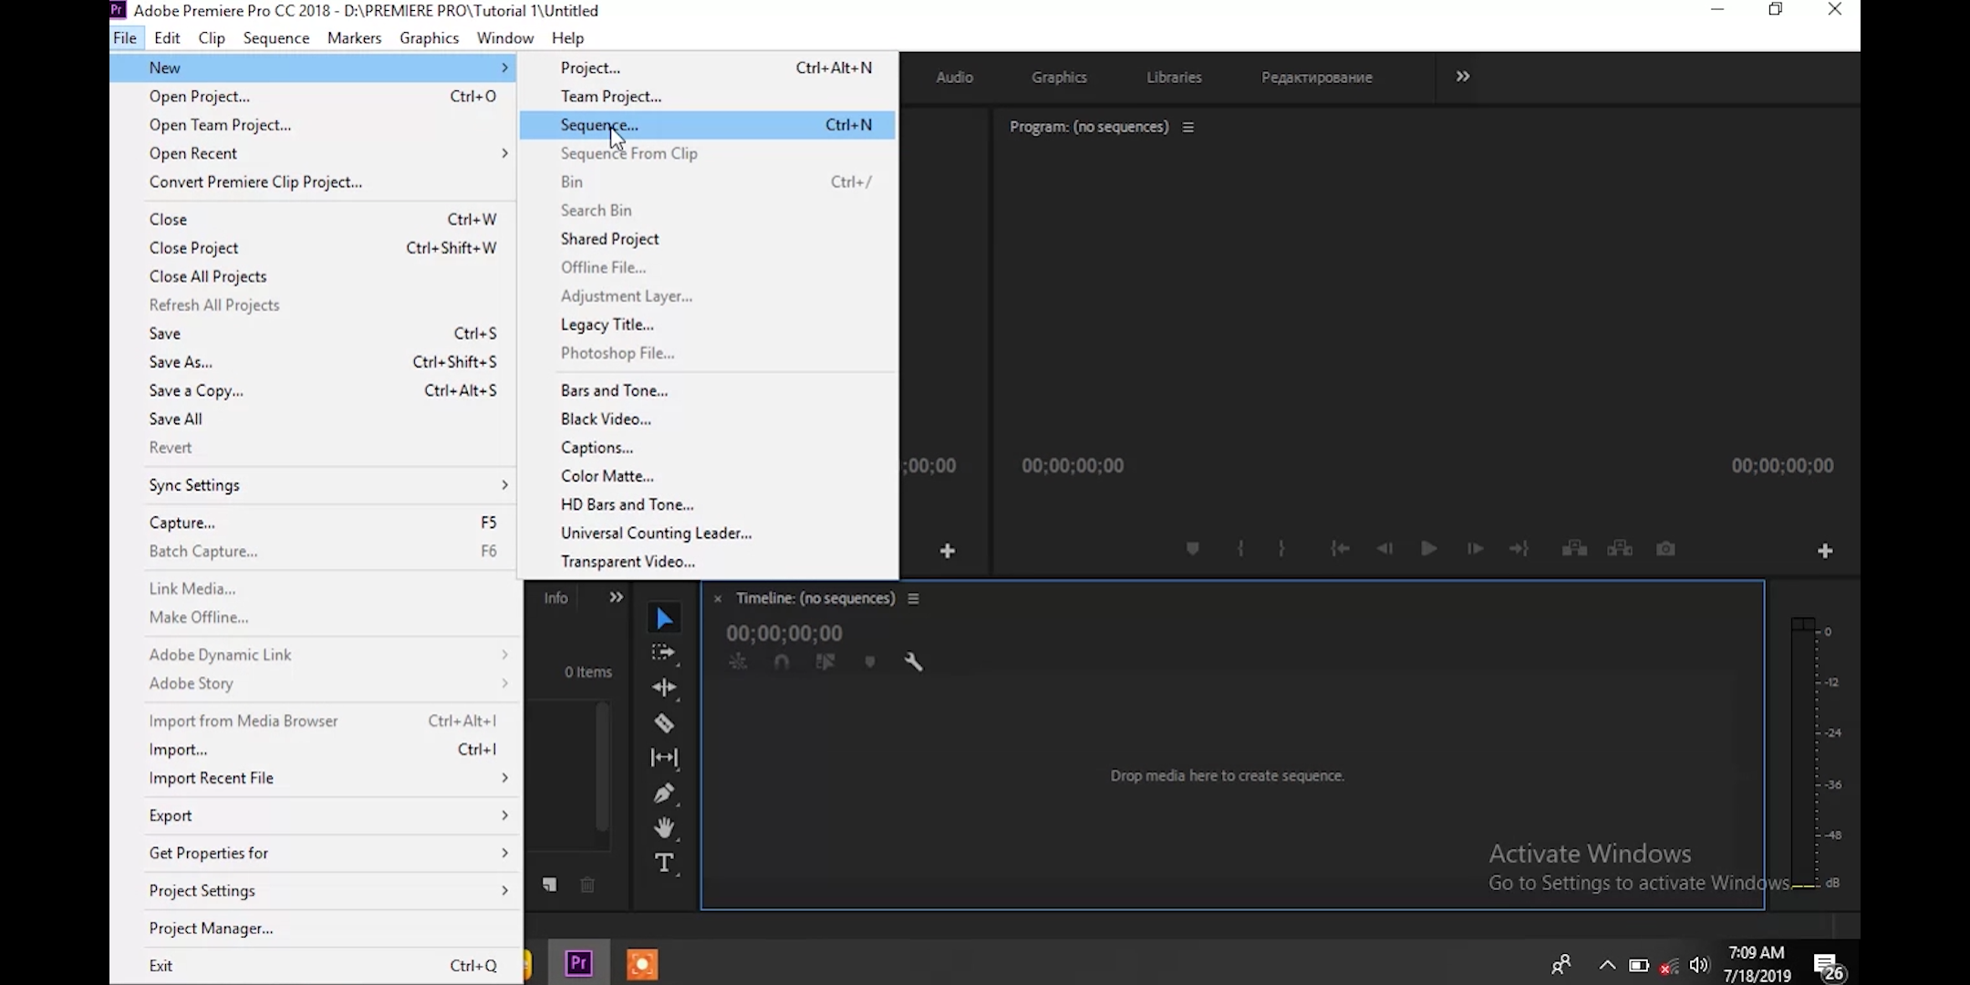
Task: Click Save As in File menu
Action: click(314, 362)
